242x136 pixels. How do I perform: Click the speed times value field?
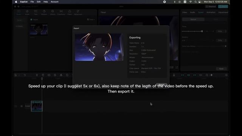220,31
